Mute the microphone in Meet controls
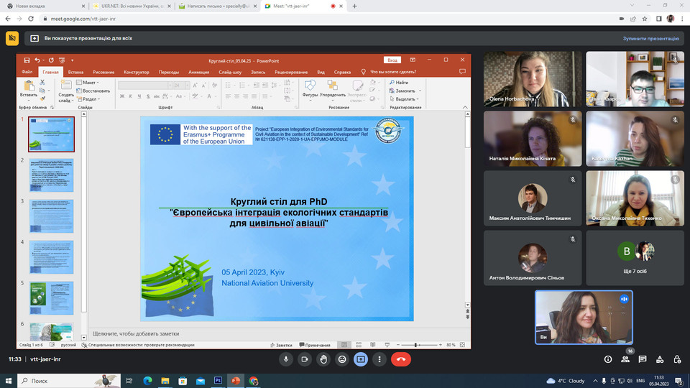Screen dimensions: 690x388 [x=286, y=359]
